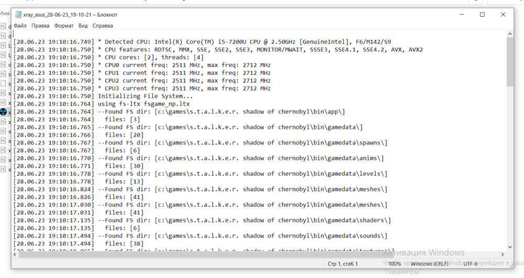Click the CPU cores threads line
The width and height of the screenshot is (524, 278).
(x=108, y=57)
